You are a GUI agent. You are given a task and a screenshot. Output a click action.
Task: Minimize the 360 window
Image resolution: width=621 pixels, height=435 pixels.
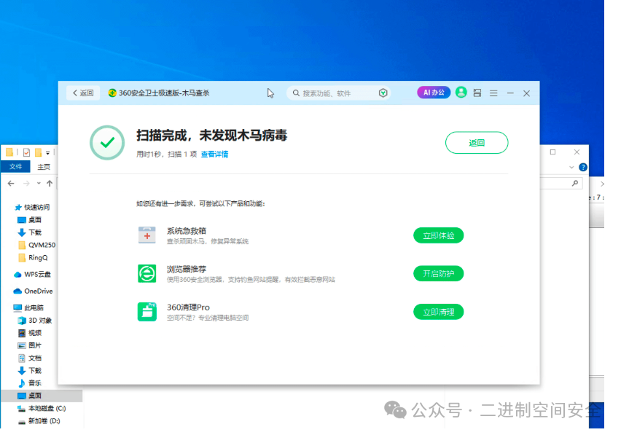pos(510,93)
